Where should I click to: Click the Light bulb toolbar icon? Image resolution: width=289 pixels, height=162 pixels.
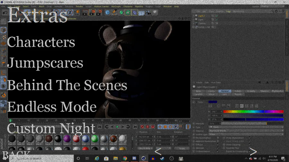tap(155, 12)
